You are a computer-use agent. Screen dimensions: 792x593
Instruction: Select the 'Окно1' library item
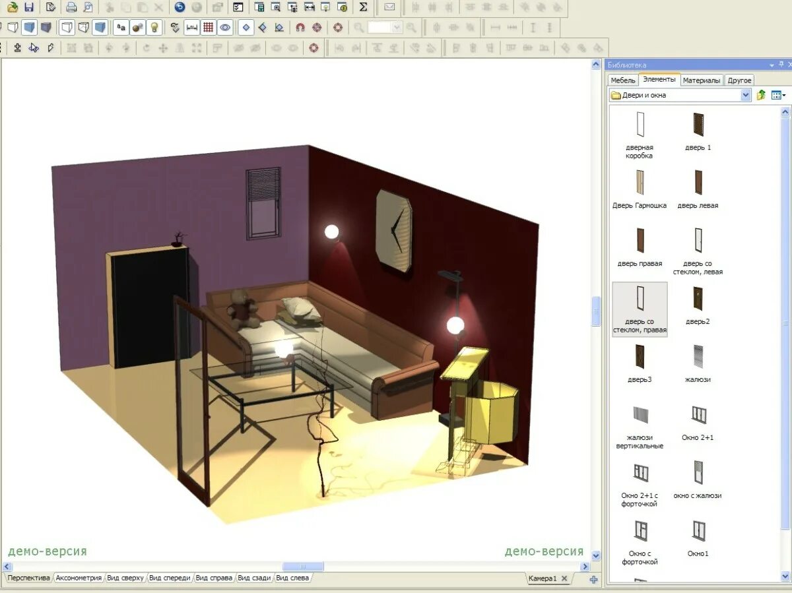click(x=698, y=538)
